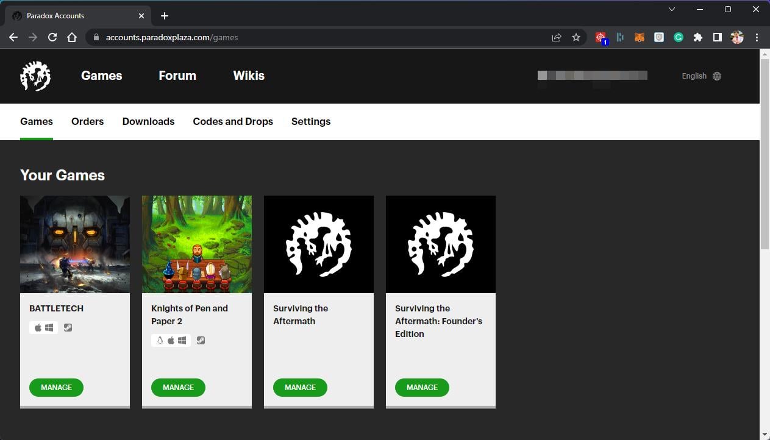Screen dimensions: 770x440
Task: Click BATTLETECH Steam platform icon
Action: [x=68, y=327]
